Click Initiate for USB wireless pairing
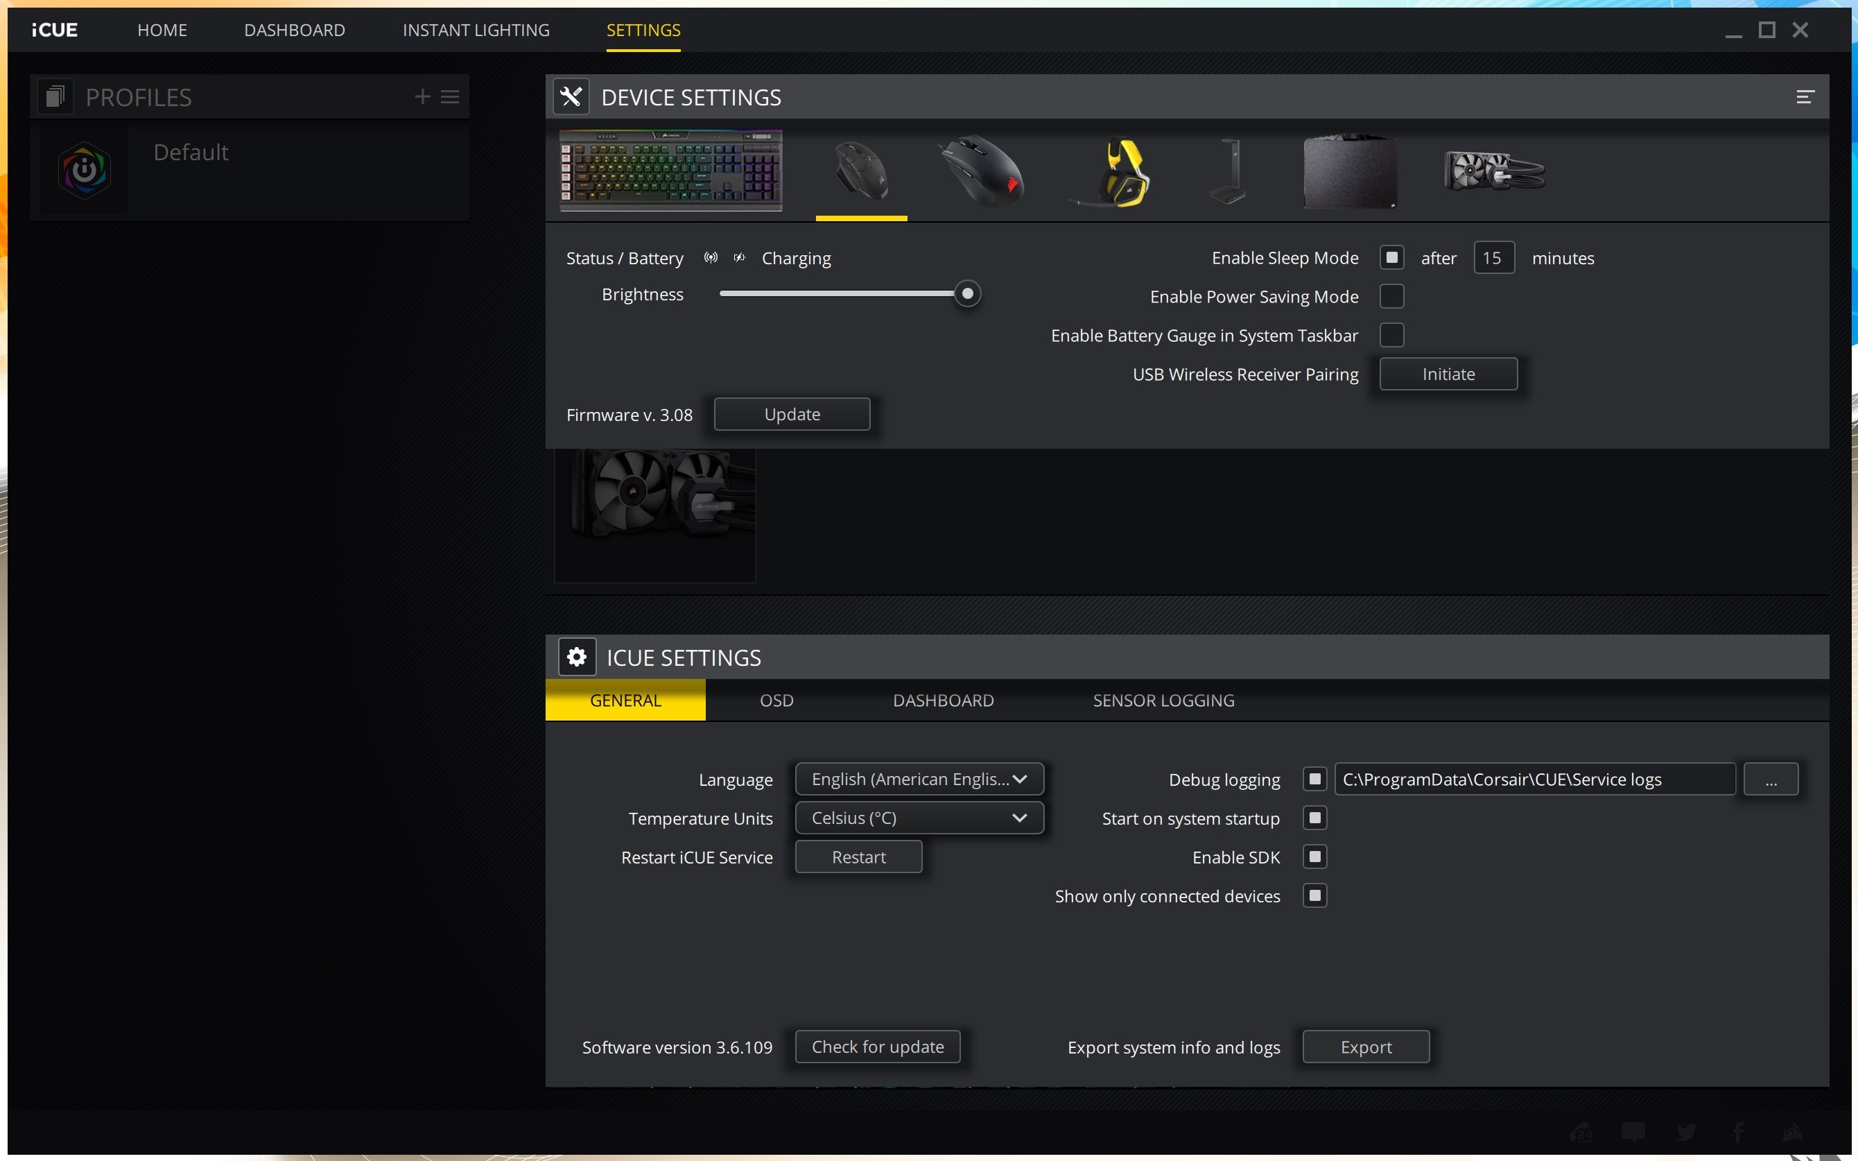Image resolution: width=1858 pixels, height=1161 pixels. click(1448, 374)
